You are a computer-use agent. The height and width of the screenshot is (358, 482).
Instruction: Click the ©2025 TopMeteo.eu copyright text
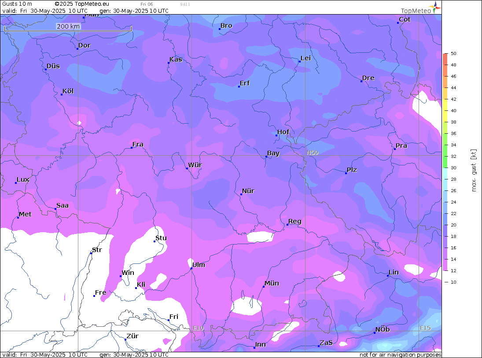[x=82, y=4]
